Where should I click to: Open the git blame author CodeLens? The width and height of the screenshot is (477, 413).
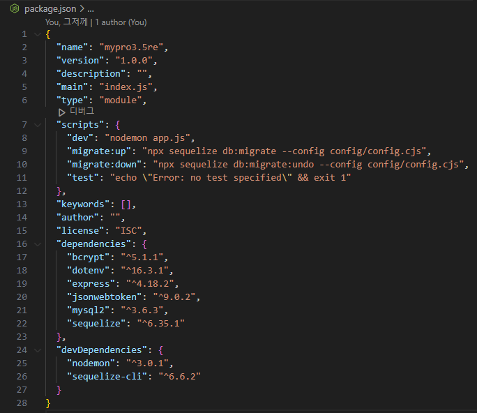pyautogui.click(x=96, y=22)
